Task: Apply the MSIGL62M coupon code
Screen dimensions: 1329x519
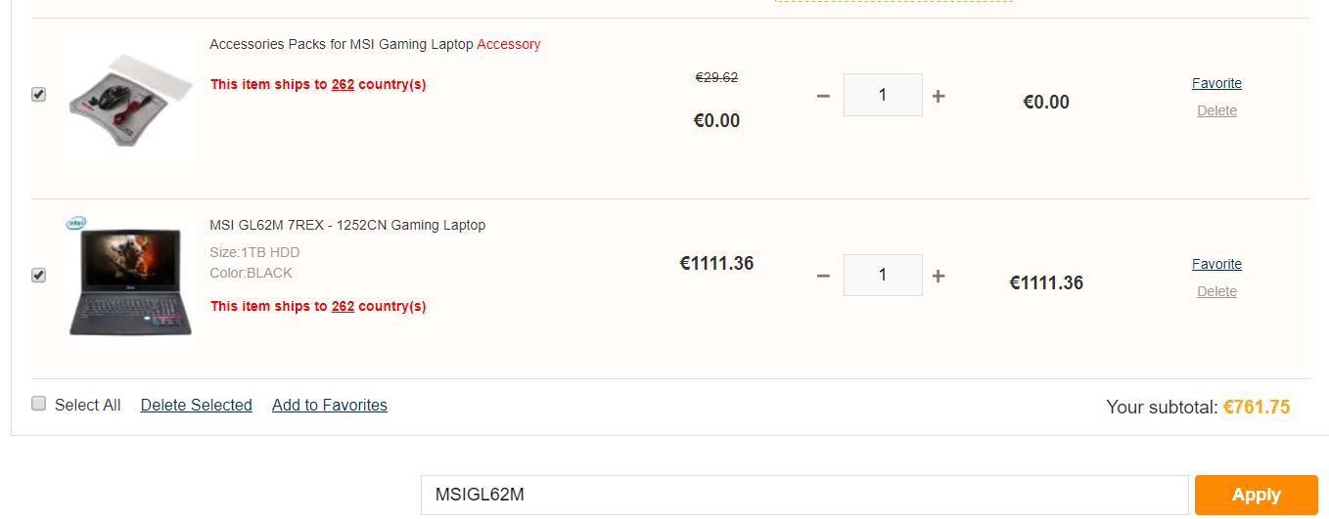Action: (x=1257, y=495)
